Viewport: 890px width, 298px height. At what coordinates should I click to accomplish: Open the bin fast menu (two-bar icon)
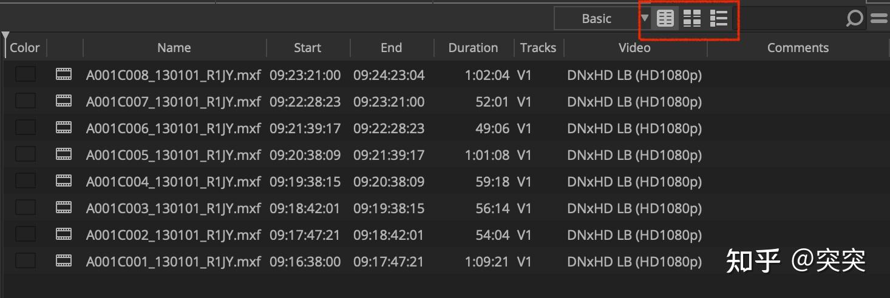(879, 19)
